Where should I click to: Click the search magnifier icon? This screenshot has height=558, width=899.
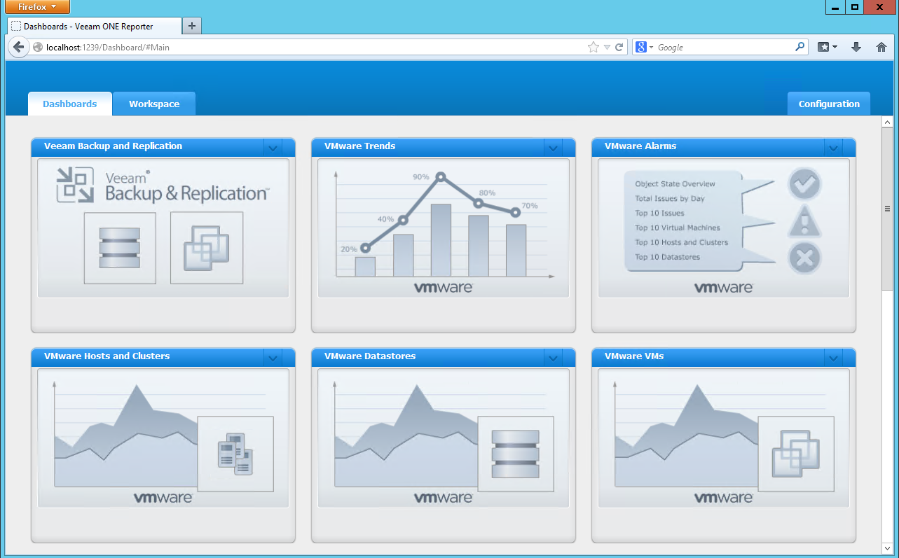(800, 48)
